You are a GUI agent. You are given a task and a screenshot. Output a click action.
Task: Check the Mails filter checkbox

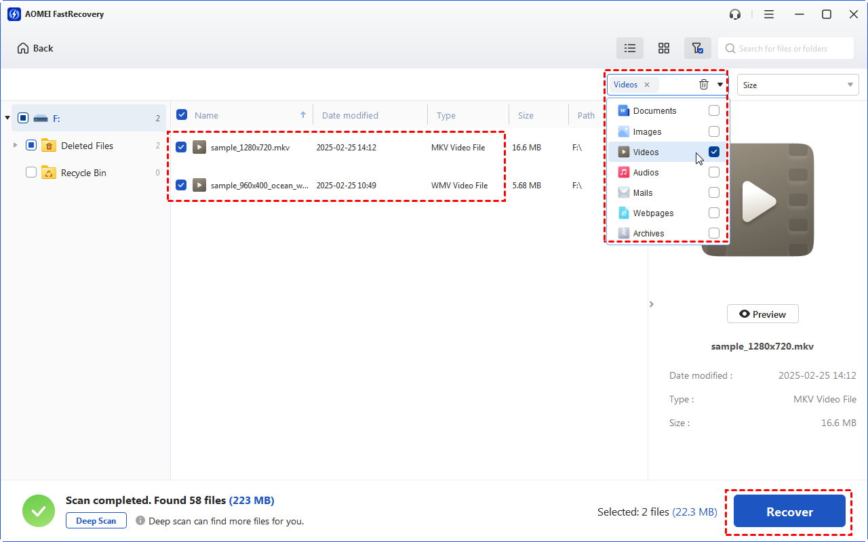point(714,192)
